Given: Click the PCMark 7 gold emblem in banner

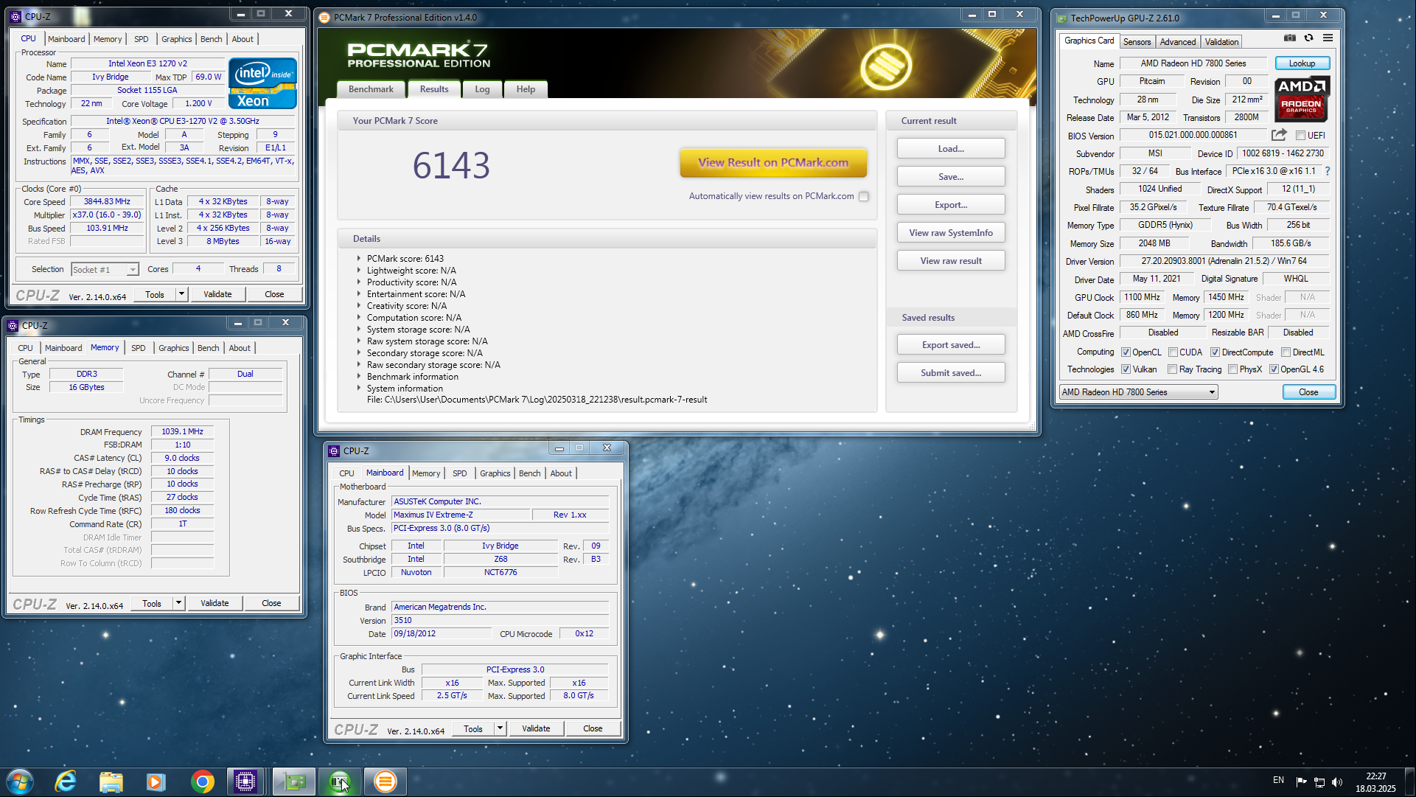Looking at the screenshot, I should pyautogui.click(x=886, y=66).
